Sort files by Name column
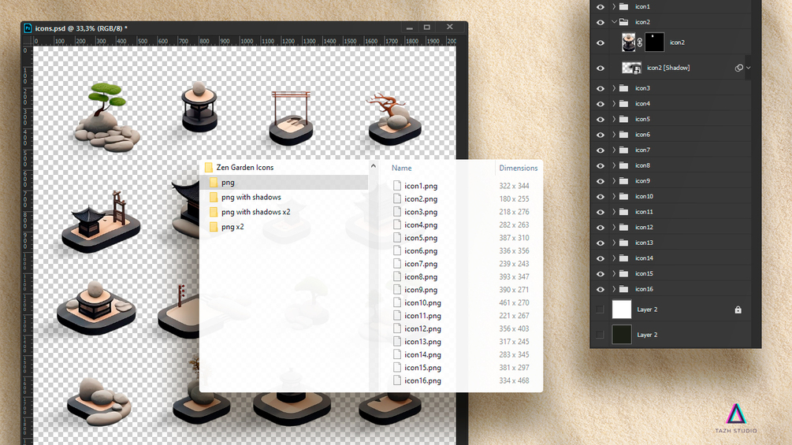 click(402, 168)
